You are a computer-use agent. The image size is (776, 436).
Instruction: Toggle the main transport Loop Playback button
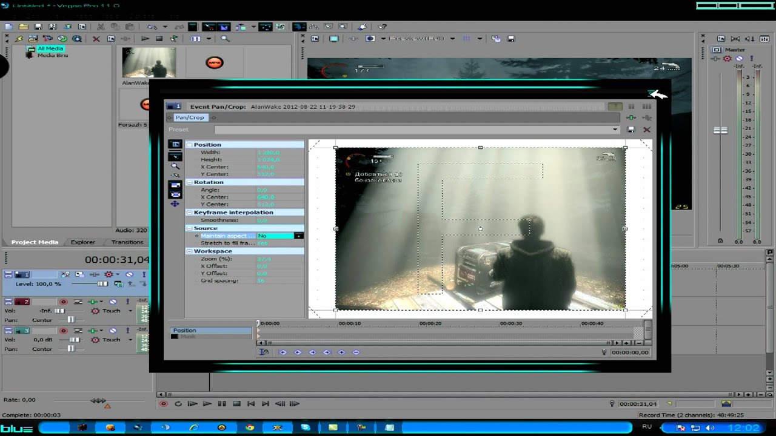pyautogui.click(x=178, y=404)
